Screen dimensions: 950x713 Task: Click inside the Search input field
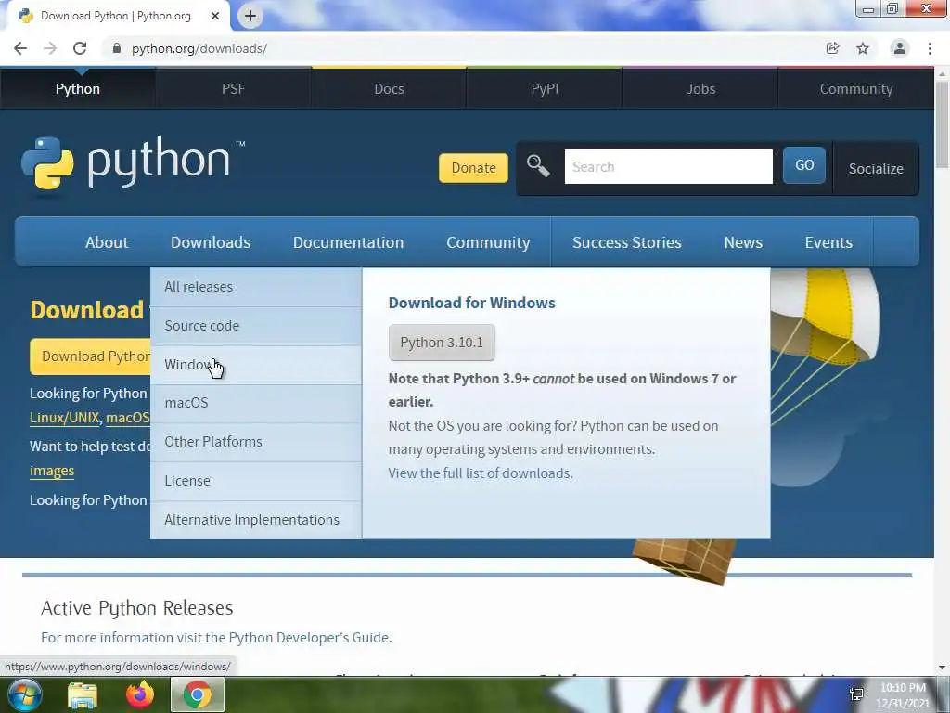(668, 167)
